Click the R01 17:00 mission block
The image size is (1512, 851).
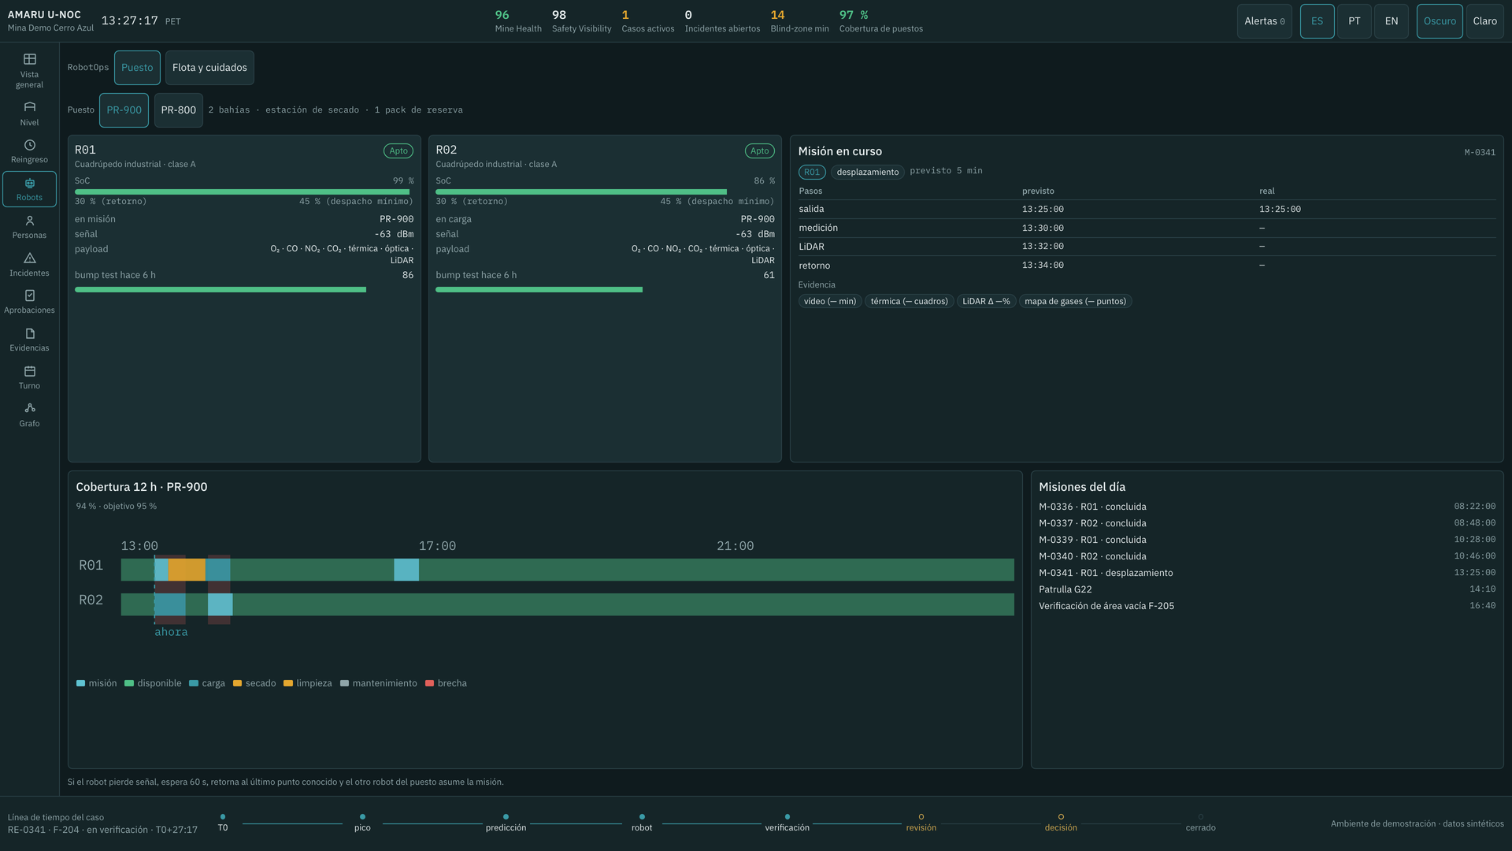click(x=406, y=570)
